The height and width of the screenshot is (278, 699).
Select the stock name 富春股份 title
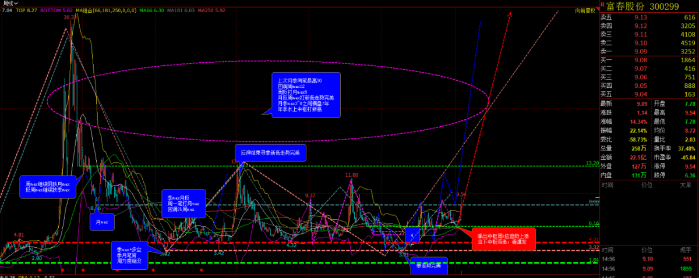click(x=628, y=6)
